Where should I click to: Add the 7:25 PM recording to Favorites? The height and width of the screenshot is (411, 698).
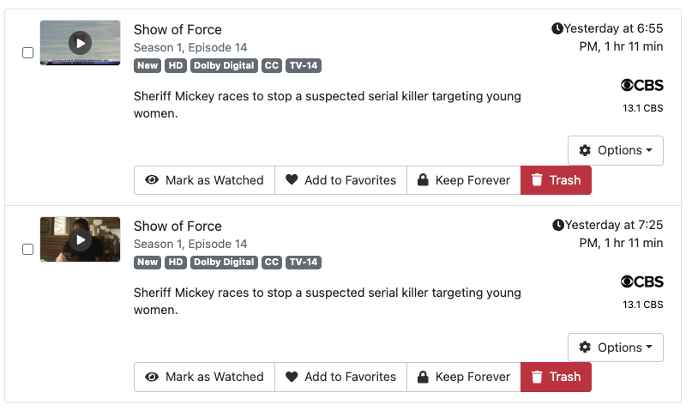tap(340, 377)
